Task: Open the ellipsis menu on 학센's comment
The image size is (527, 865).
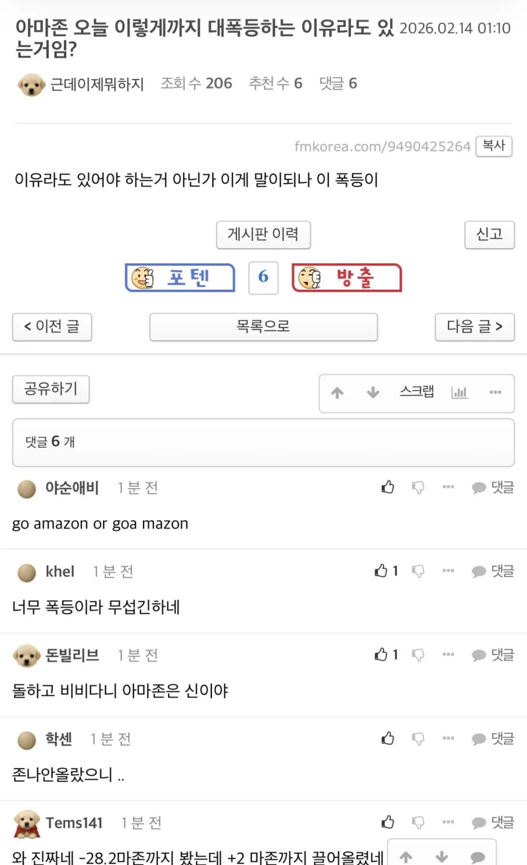Action: pyautogui.click(x=448, y=739)
